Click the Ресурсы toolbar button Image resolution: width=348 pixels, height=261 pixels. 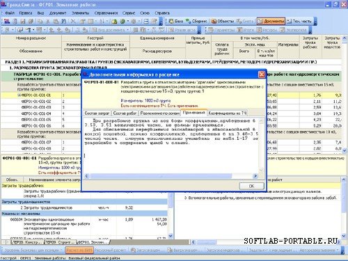(267, 30)
